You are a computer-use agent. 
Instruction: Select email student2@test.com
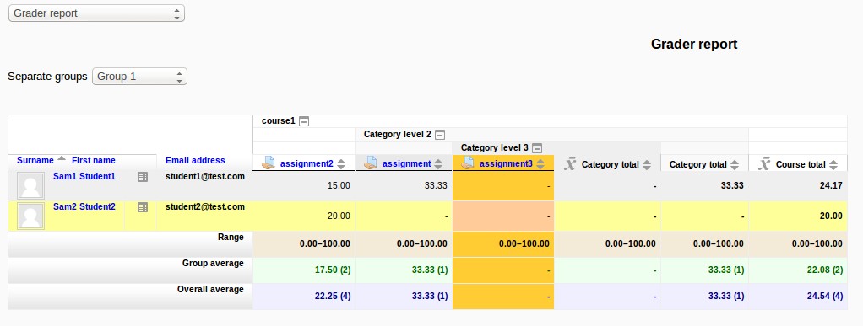(x=205, y=207)
